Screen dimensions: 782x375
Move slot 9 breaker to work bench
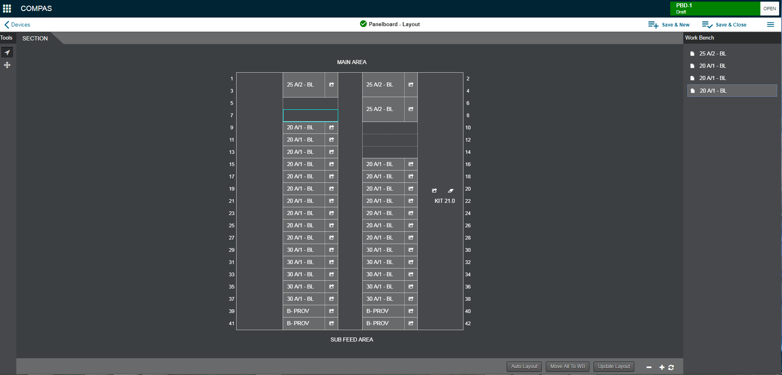tap(331, 128)
